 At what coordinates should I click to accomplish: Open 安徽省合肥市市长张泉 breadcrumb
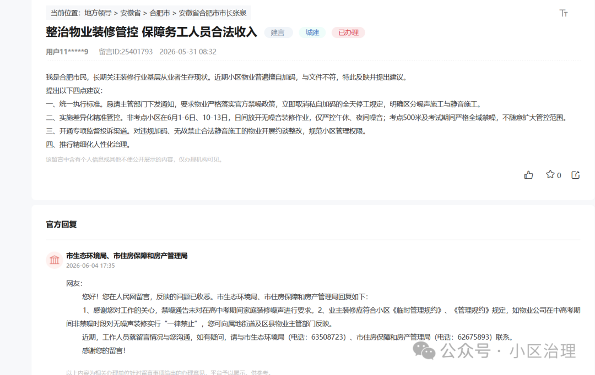pyautogui.click(x=213, y=13)
